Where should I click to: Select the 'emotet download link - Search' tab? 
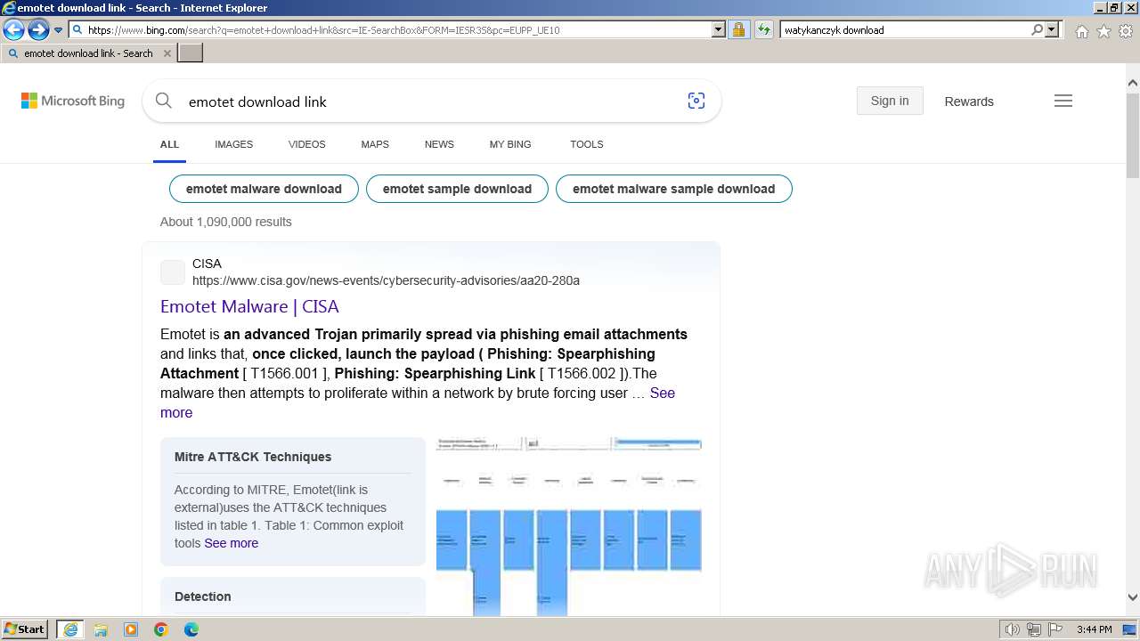click(x=88, y=53)
